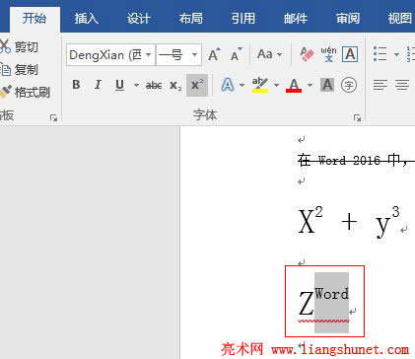
Task: Open the 插入 ribbon tab
Action: (87, 19)
